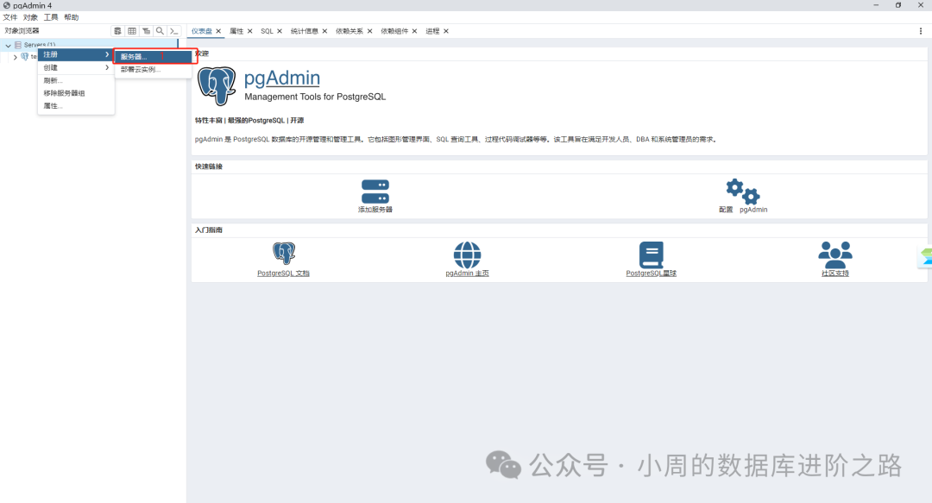Click the 添加服务器 server icon
Viewport: 932px width, 503px height.
(375, 188)
